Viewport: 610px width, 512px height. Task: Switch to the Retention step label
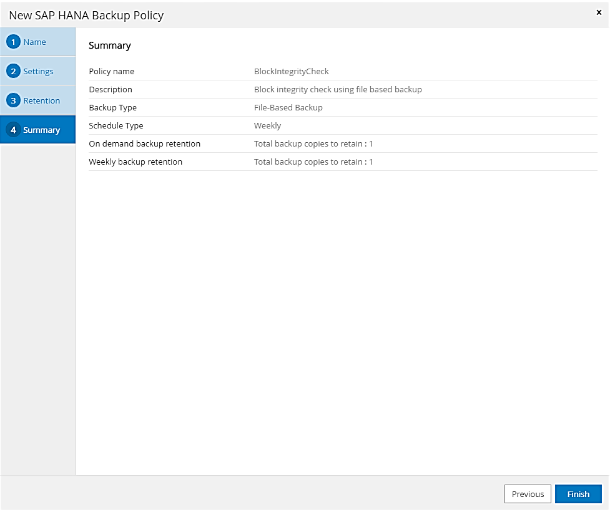[x=42, y=100]
